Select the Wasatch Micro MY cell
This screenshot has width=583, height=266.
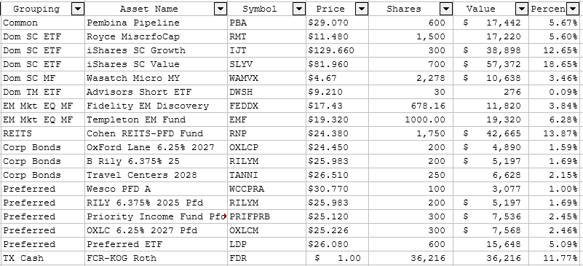coord(156,79)
